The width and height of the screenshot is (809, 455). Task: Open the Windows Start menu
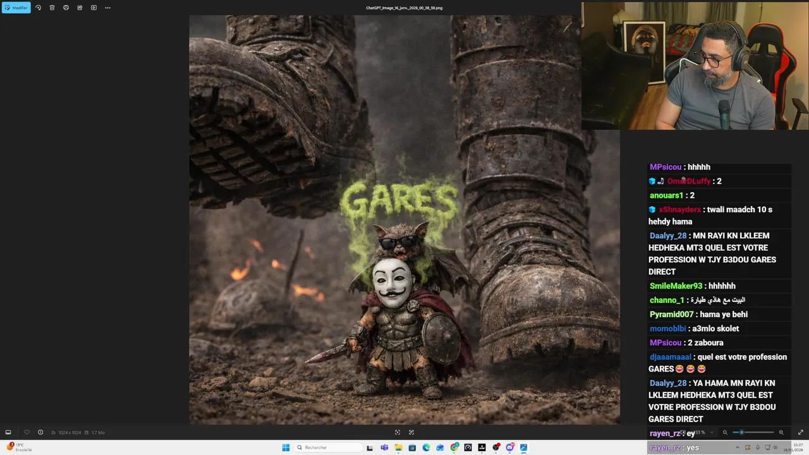(x=286, y=447)
